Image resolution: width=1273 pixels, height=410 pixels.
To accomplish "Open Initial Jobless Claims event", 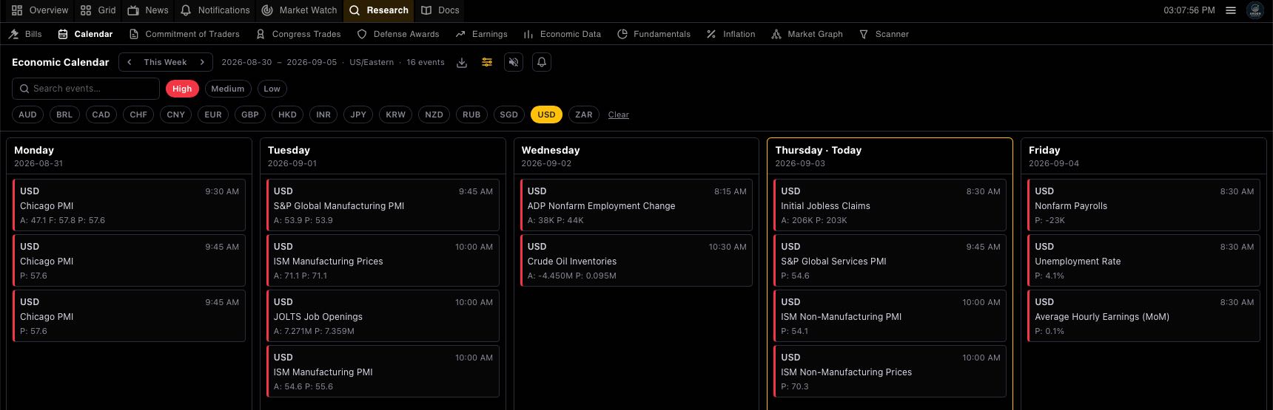I will click(890, 205).
